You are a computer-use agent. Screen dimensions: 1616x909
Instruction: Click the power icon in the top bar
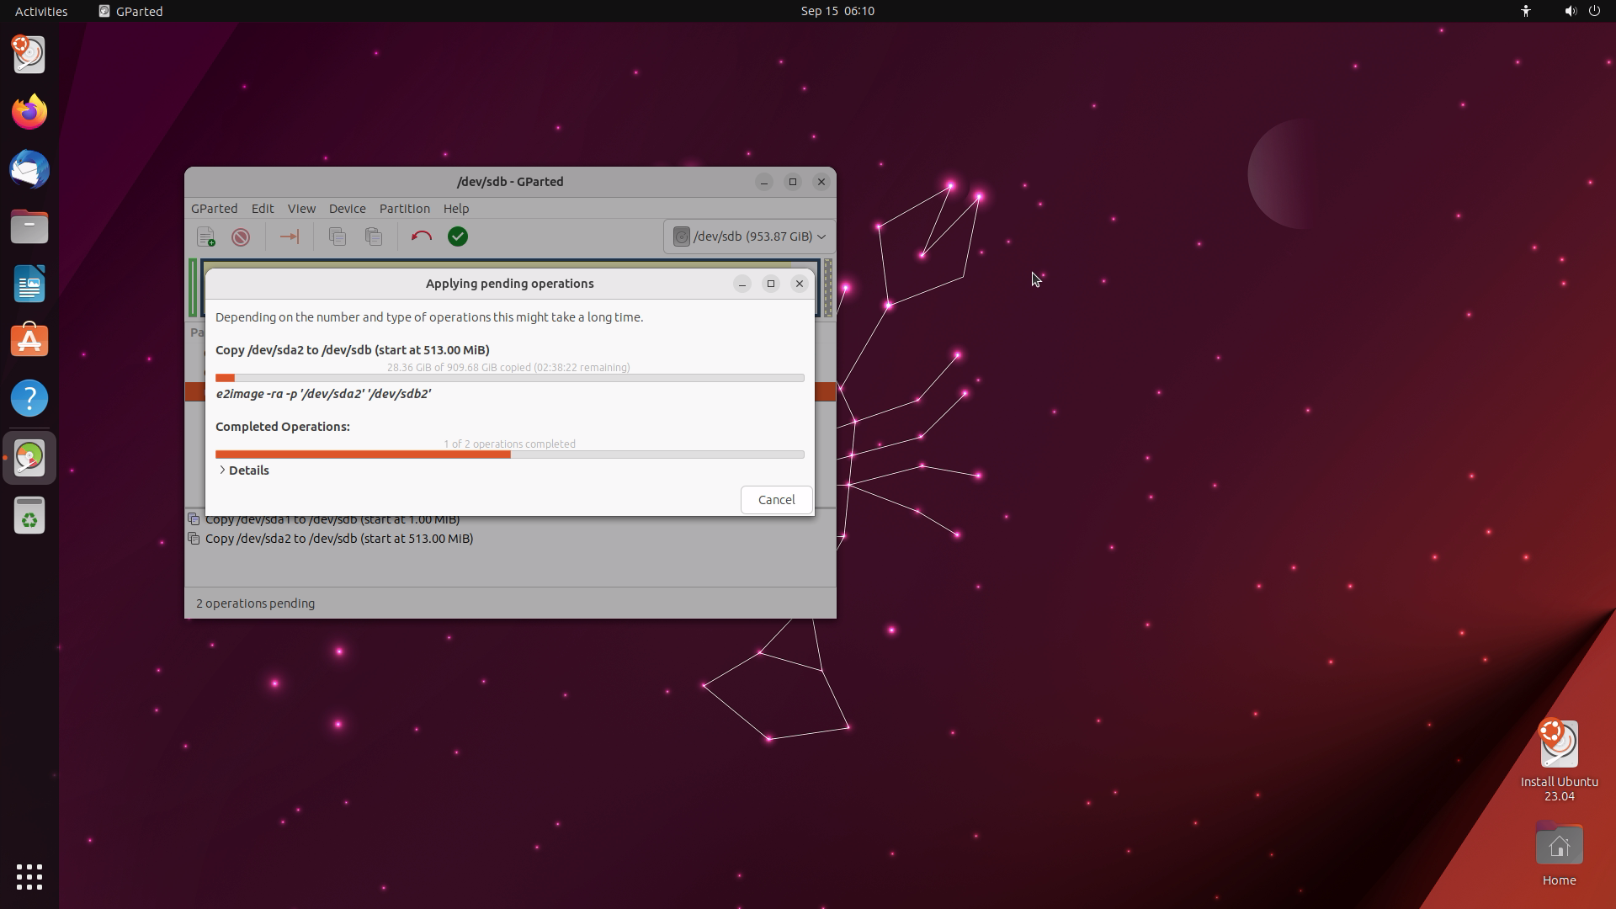pyautogui.click(x=1594, y=11)
